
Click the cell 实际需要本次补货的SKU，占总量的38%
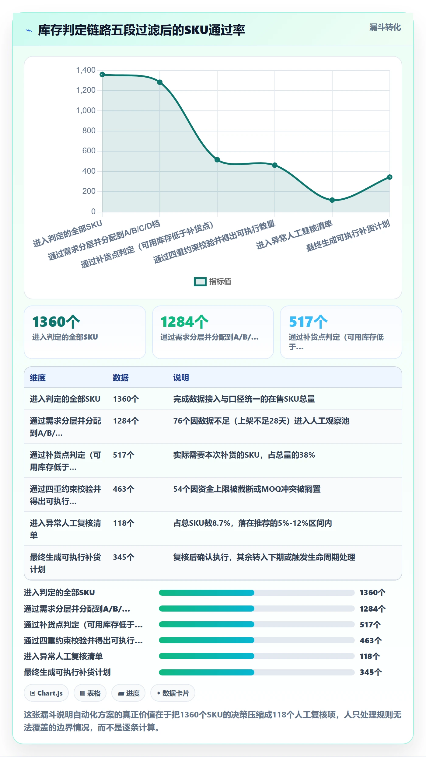coord(244,455)
